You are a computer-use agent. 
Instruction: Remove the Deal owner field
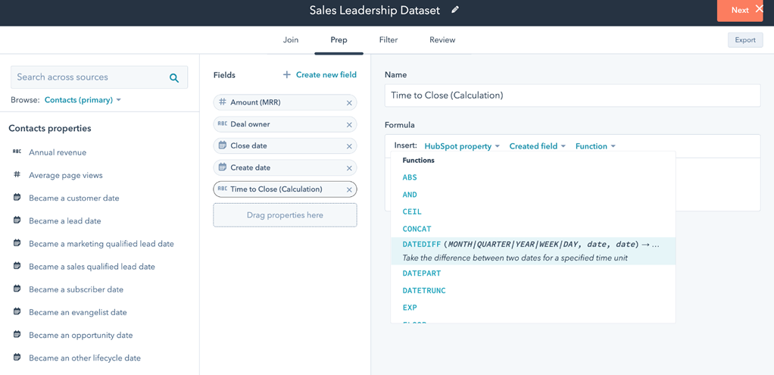click(x=349, y=124)
